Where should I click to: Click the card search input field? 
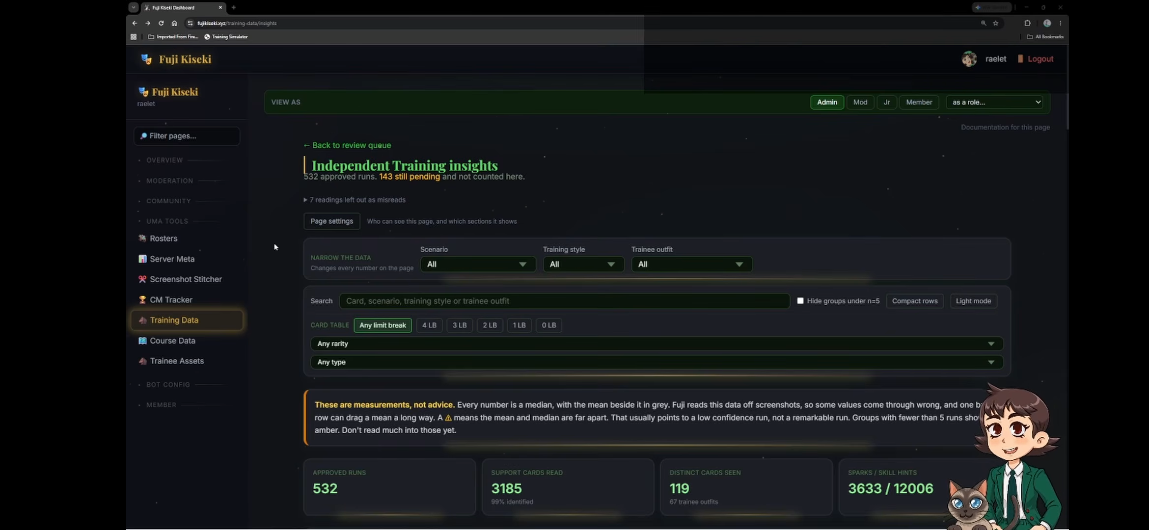[565, 301]
